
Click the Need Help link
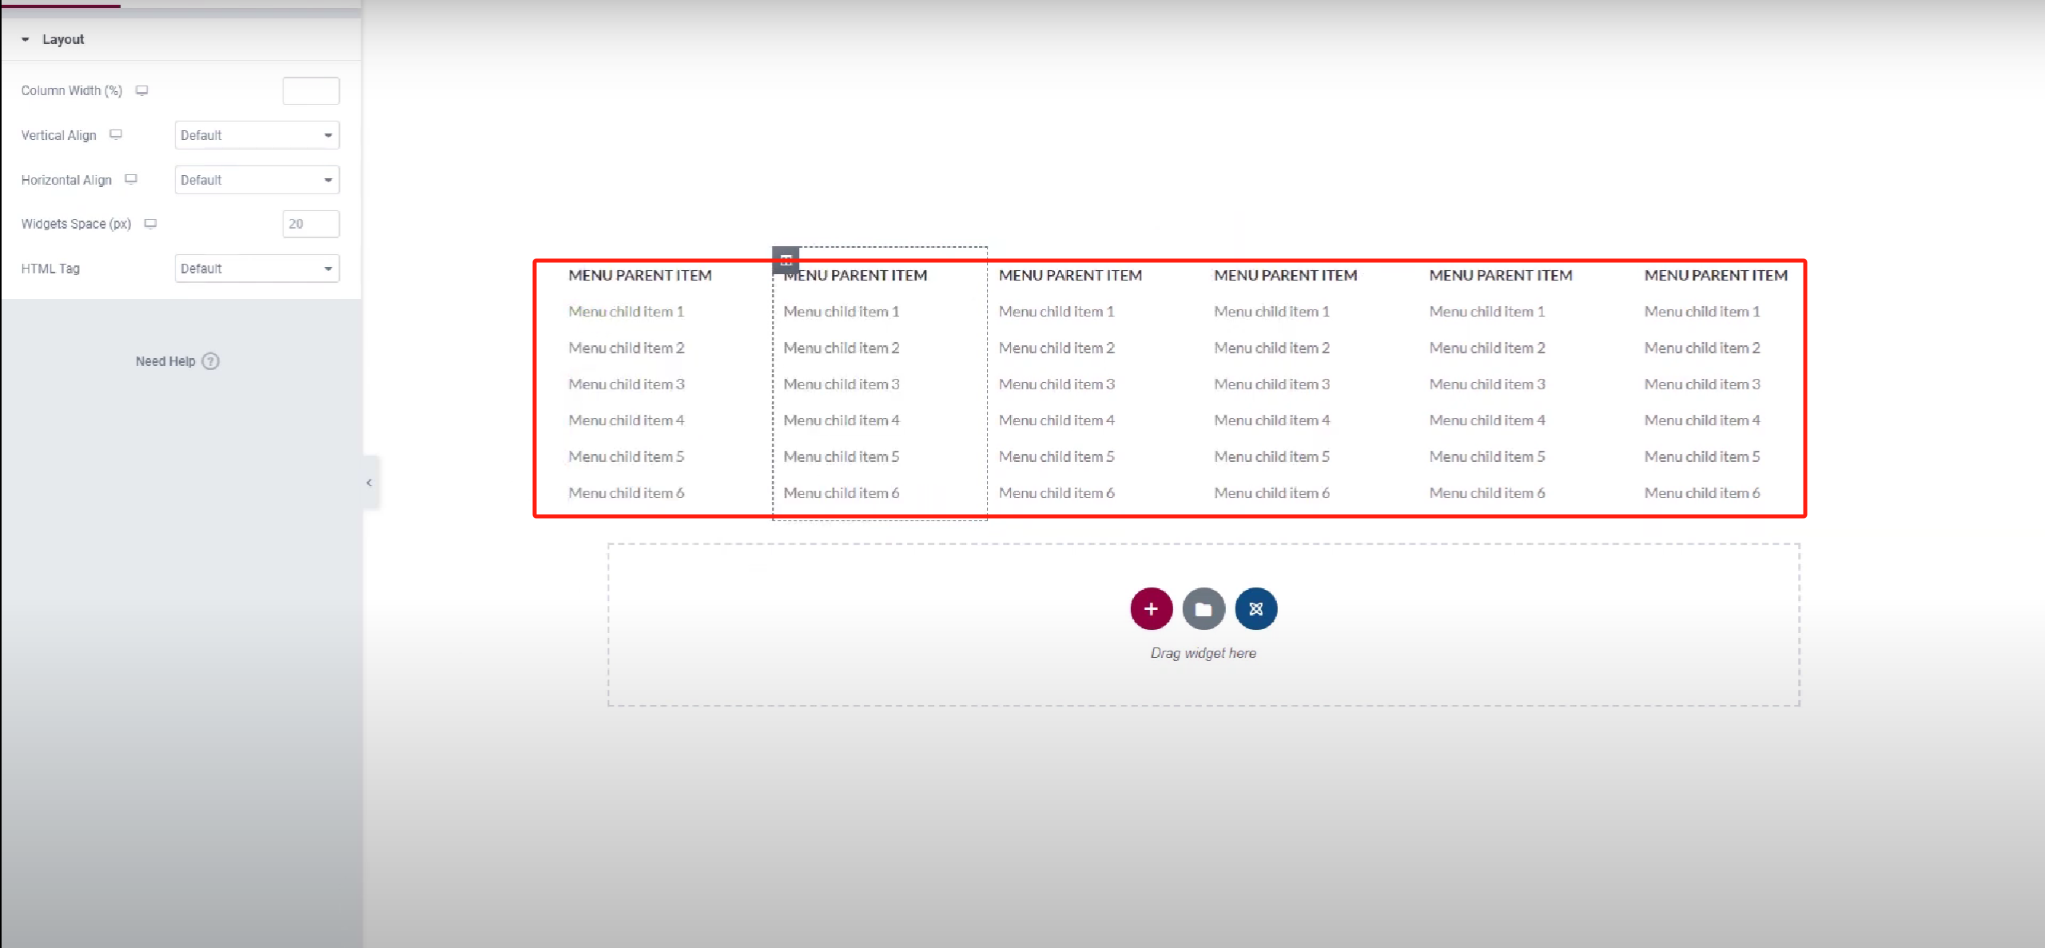(x=165, y=361)
